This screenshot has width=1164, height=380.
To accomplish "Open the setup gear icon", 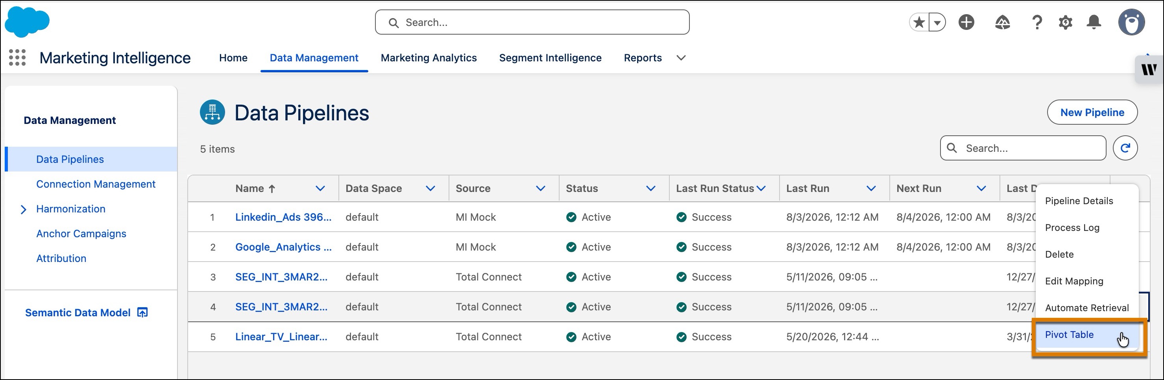I will [x=1065, y=22].
